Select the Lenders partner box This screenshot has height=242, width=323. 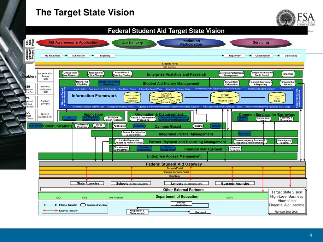186,183
